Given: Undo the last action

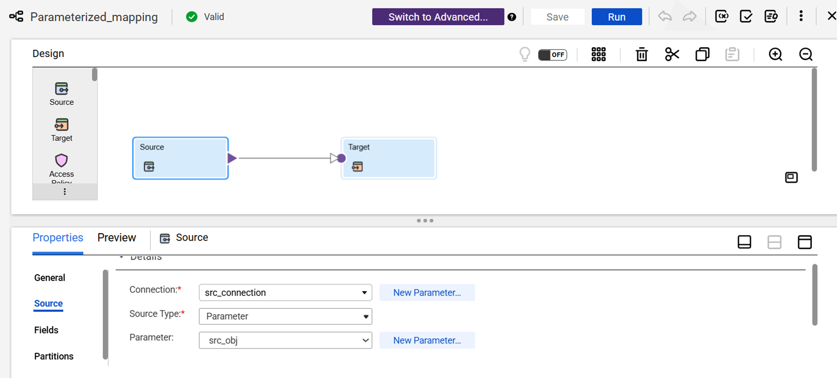Looking at the screenshot, I should tap(665, 16).
